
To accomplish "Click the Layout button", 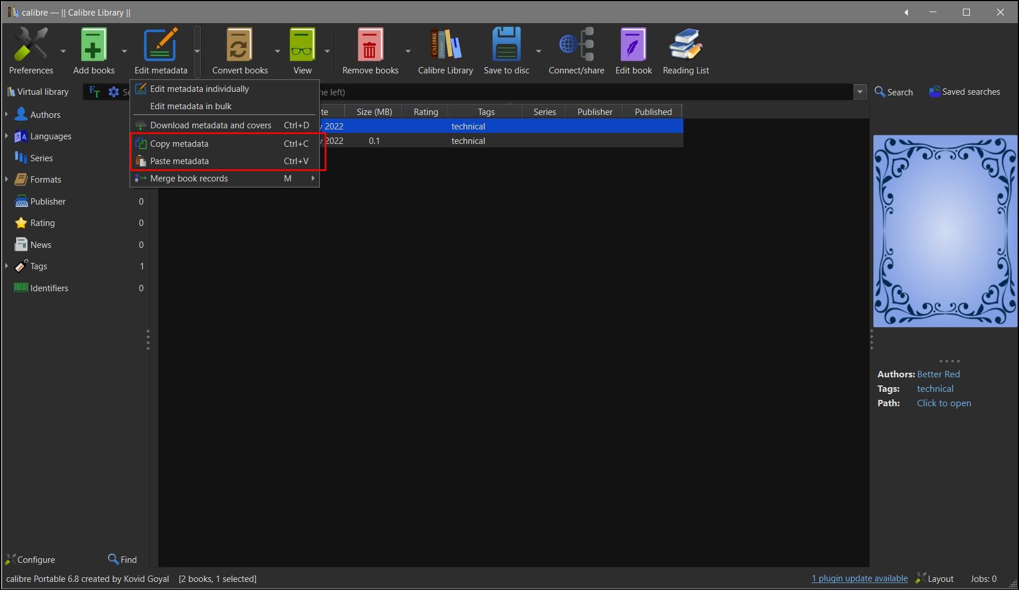I will click(x=934, y=578).
